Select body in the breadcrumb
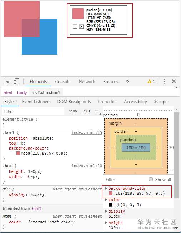This screenshot has width=181, height=233. click(22, 93)
